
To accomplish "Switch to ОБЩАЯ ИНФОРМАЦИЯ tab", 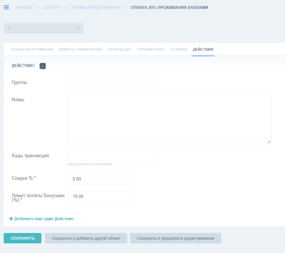I will pyautogui.click(x=32, y=49).
